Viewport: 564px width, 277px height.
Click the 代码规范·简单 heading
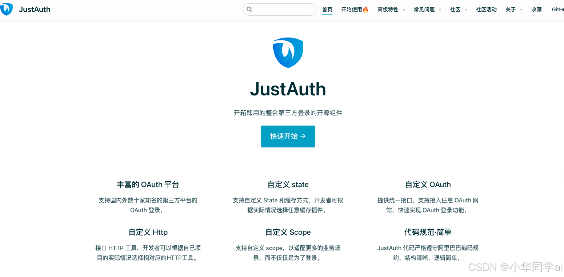coord(428,232)
